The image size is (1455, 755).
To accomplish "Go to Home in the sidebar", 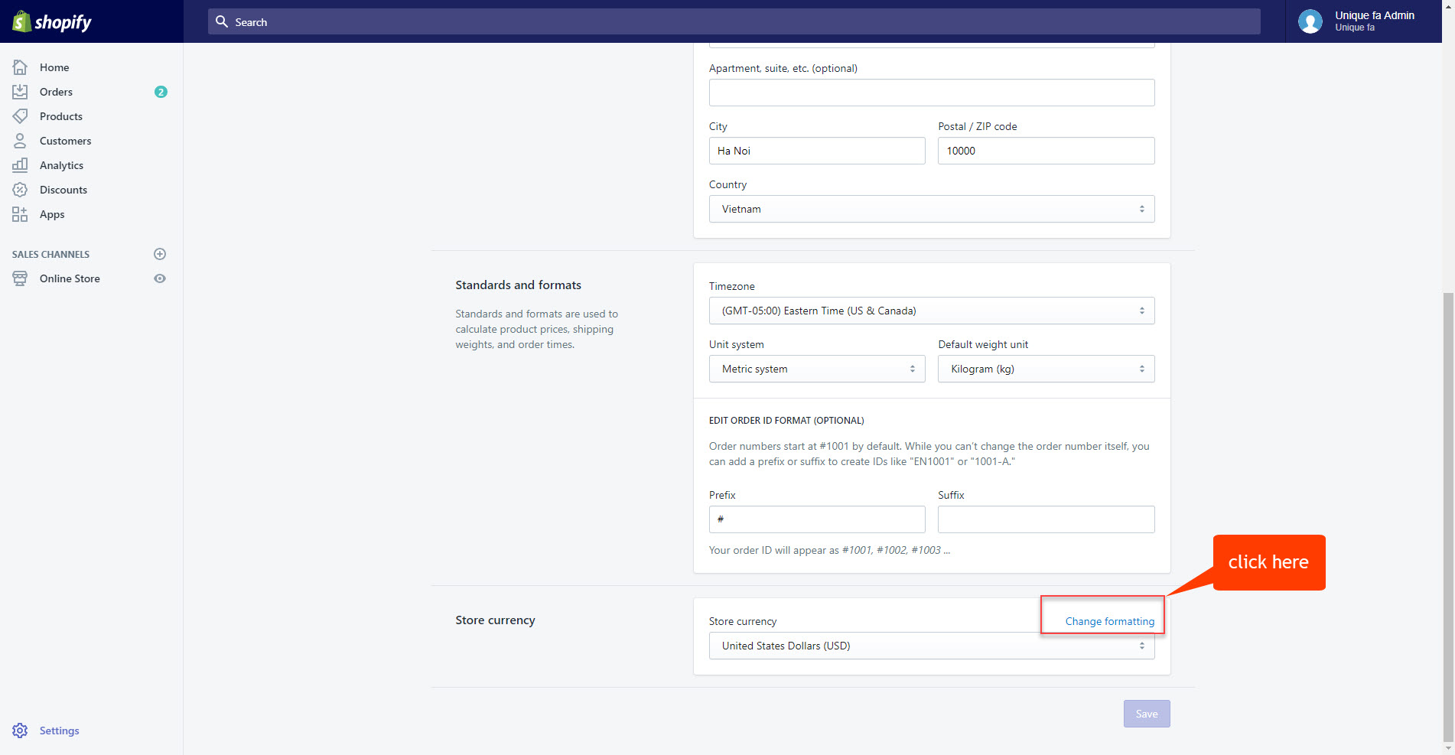I will 54,67.
